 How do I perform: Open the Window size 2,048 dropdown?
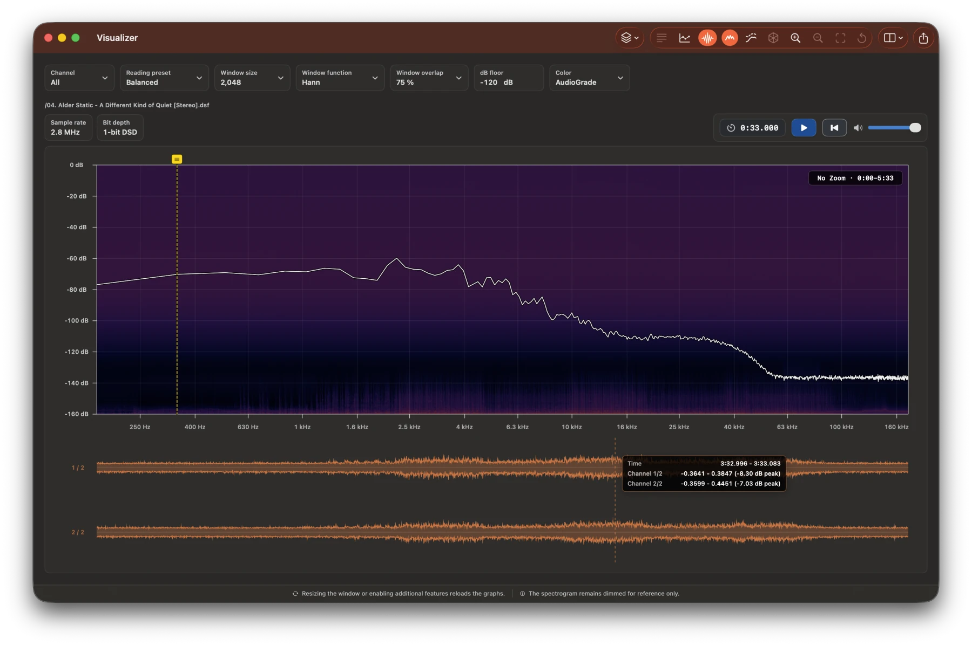pos(252,78)
